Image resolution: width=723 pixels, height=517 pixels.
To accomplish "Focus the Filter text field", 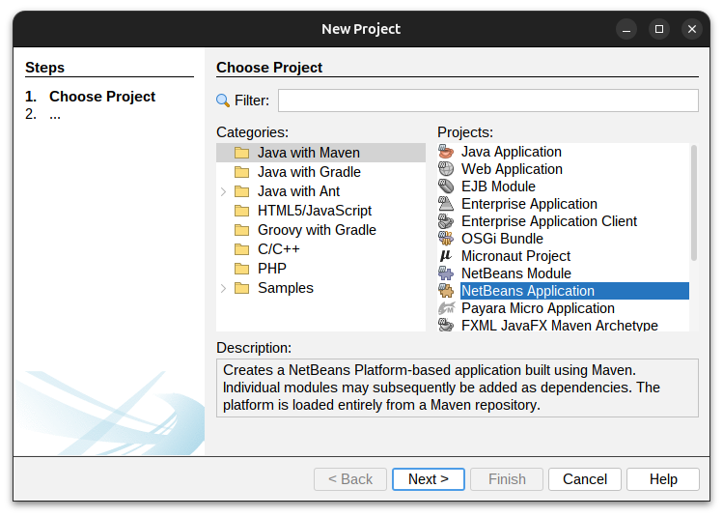I will pyautogui.click(x=487, y=101).
